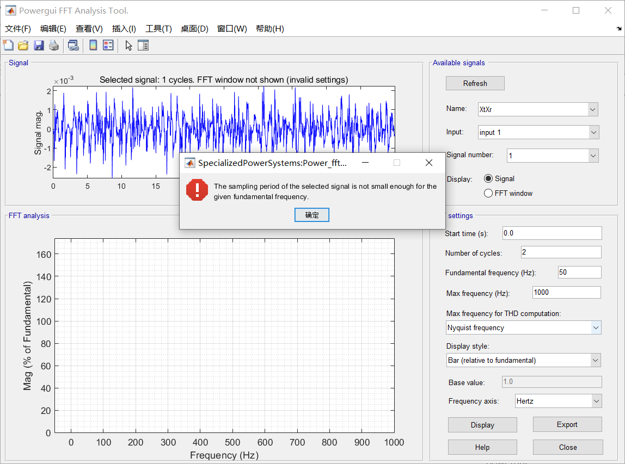Open the 窗口(W) menu
The height and width of the screenshot is (464, 625).
click(x=232, y=29)
